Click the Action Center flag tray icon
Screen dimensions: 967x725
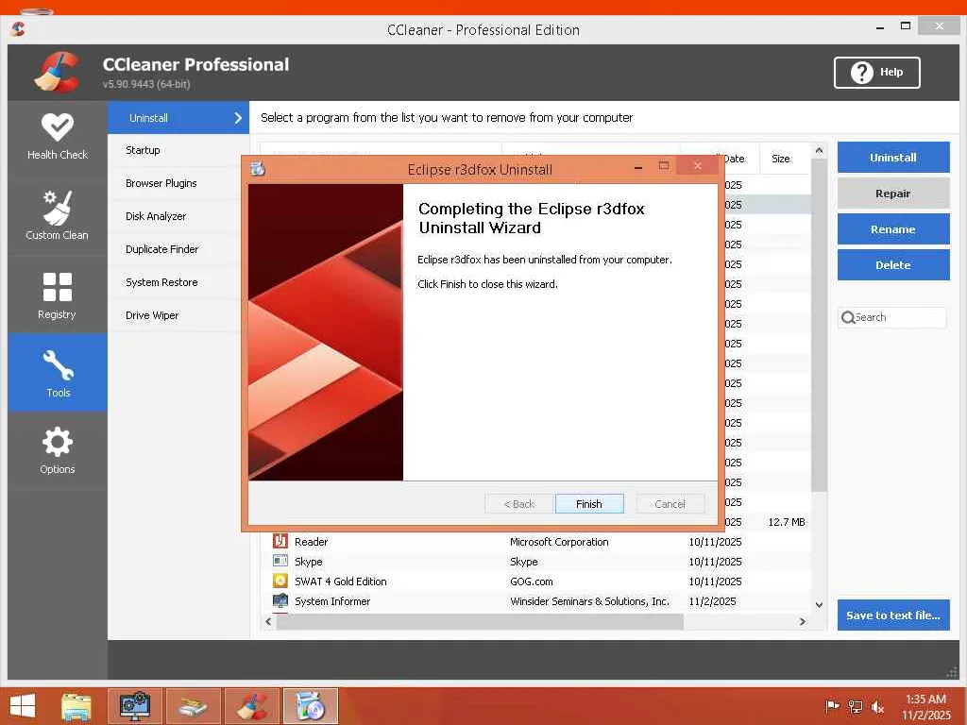[832, 706]
